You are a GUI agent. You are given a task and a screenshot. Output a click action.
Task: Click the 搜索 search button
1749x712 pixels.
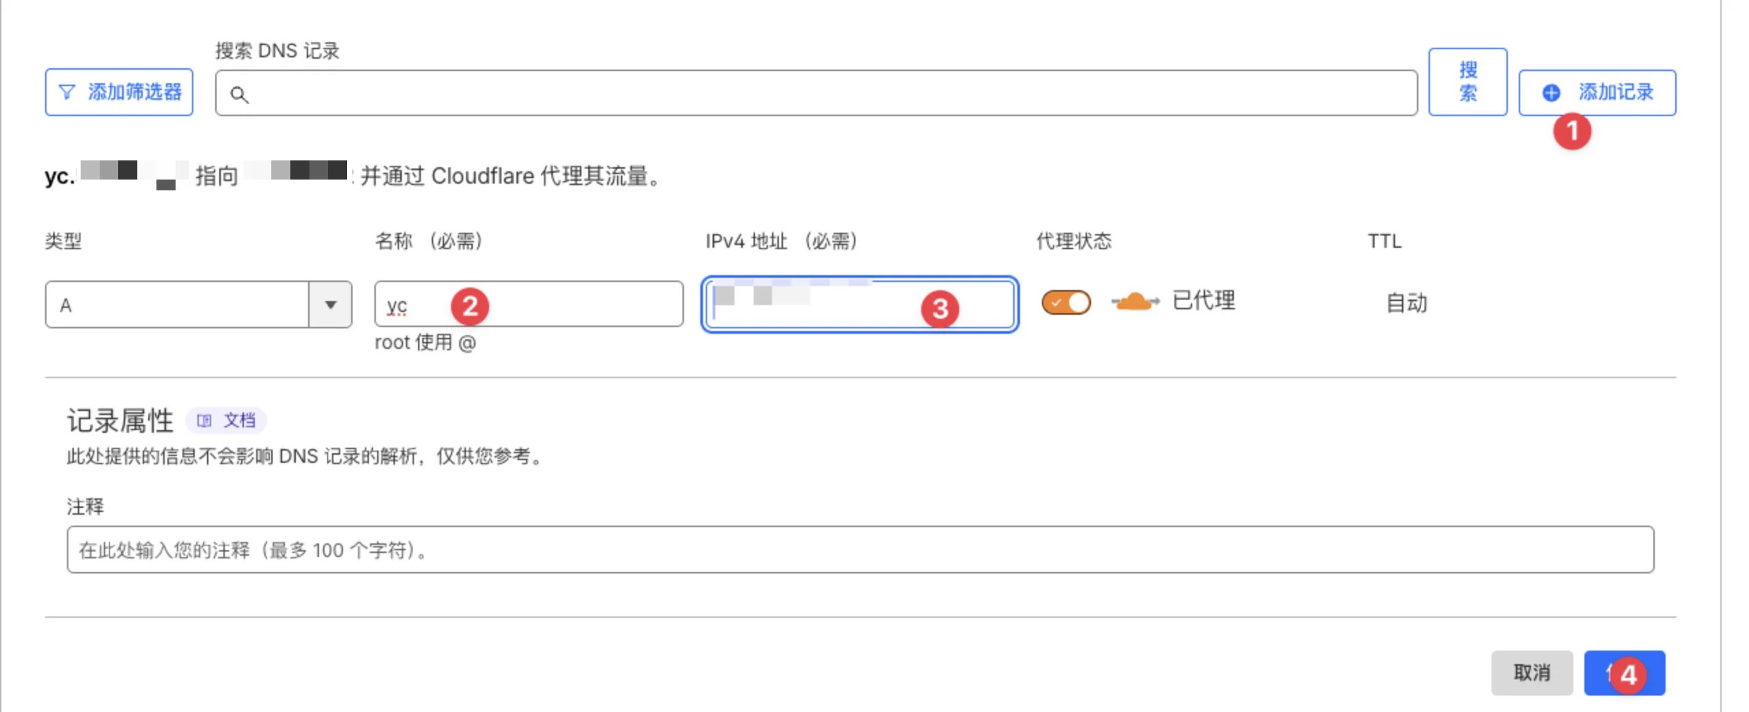pos(1468,82)
